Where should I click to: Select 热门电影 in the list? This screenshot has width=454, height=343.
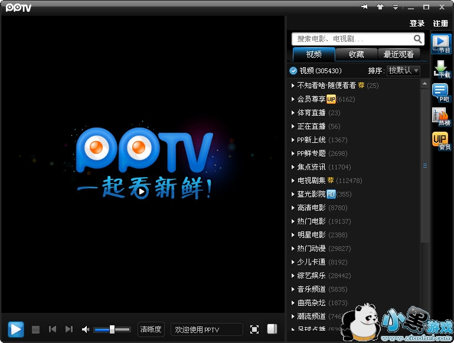click(x=312, y=221)
